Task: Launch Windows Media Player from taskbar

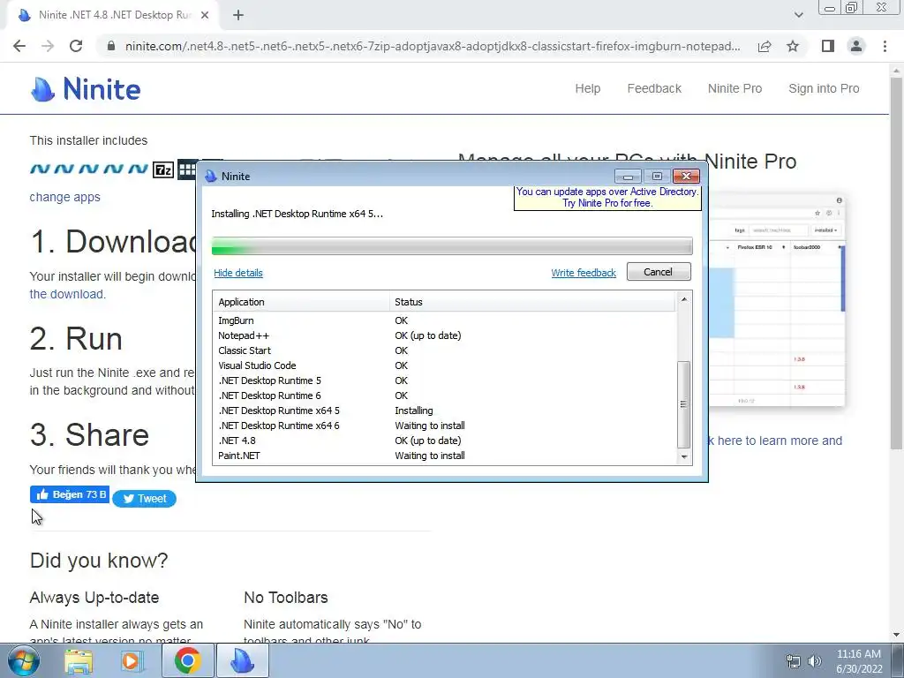Action: tap(132, 660)
